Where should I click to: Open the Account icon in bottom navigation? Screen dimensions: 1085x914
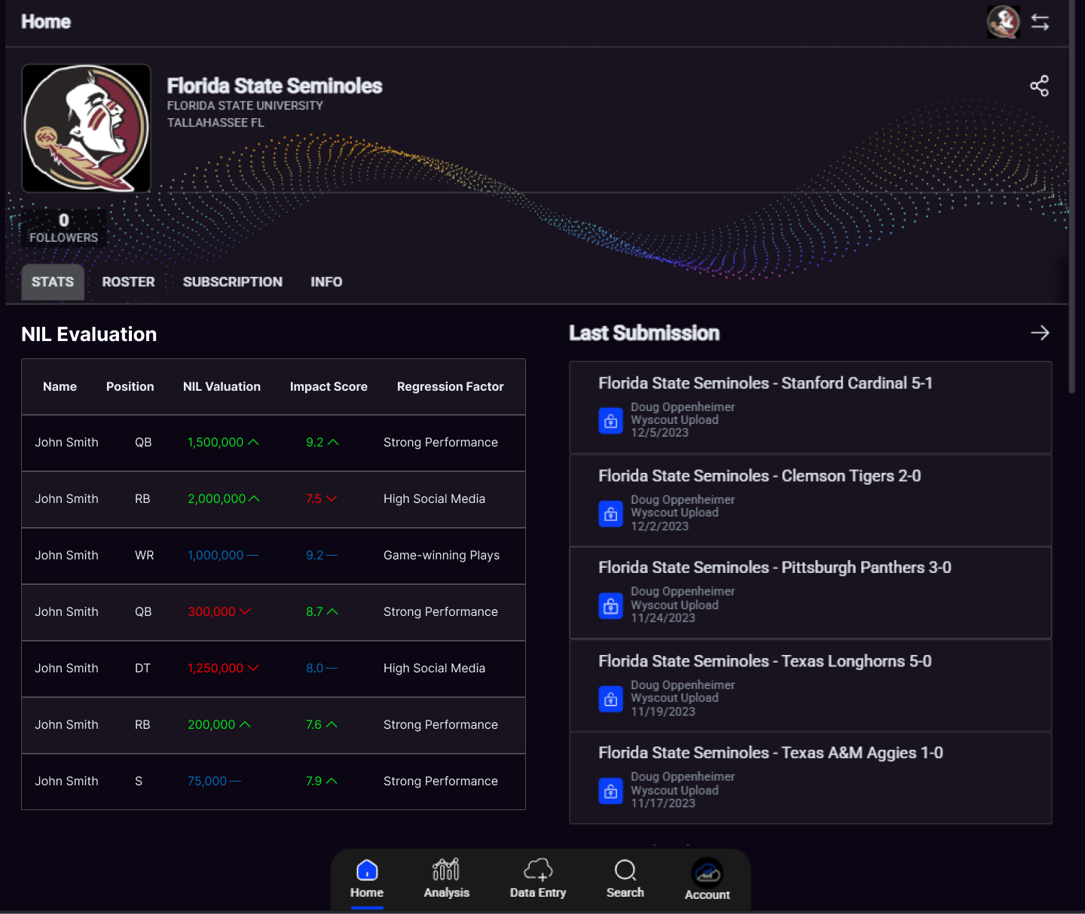(x=707, y=873)
